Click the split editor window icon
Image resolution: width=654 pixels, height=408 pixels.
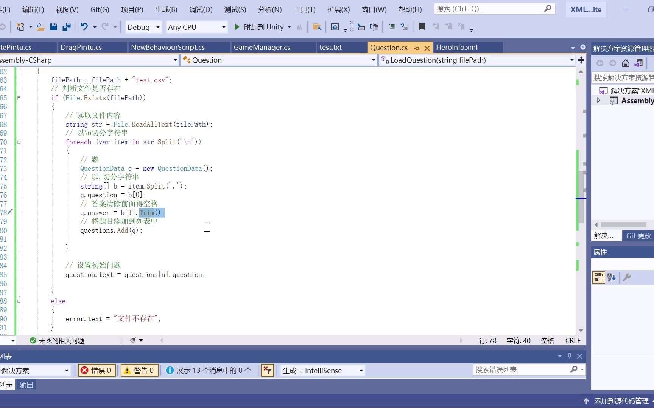581,60
